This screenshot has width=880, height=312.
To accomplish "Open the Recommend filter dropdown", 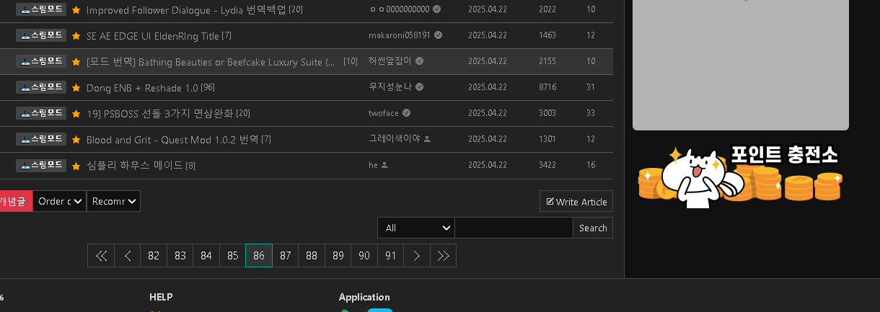I will 113,201.
